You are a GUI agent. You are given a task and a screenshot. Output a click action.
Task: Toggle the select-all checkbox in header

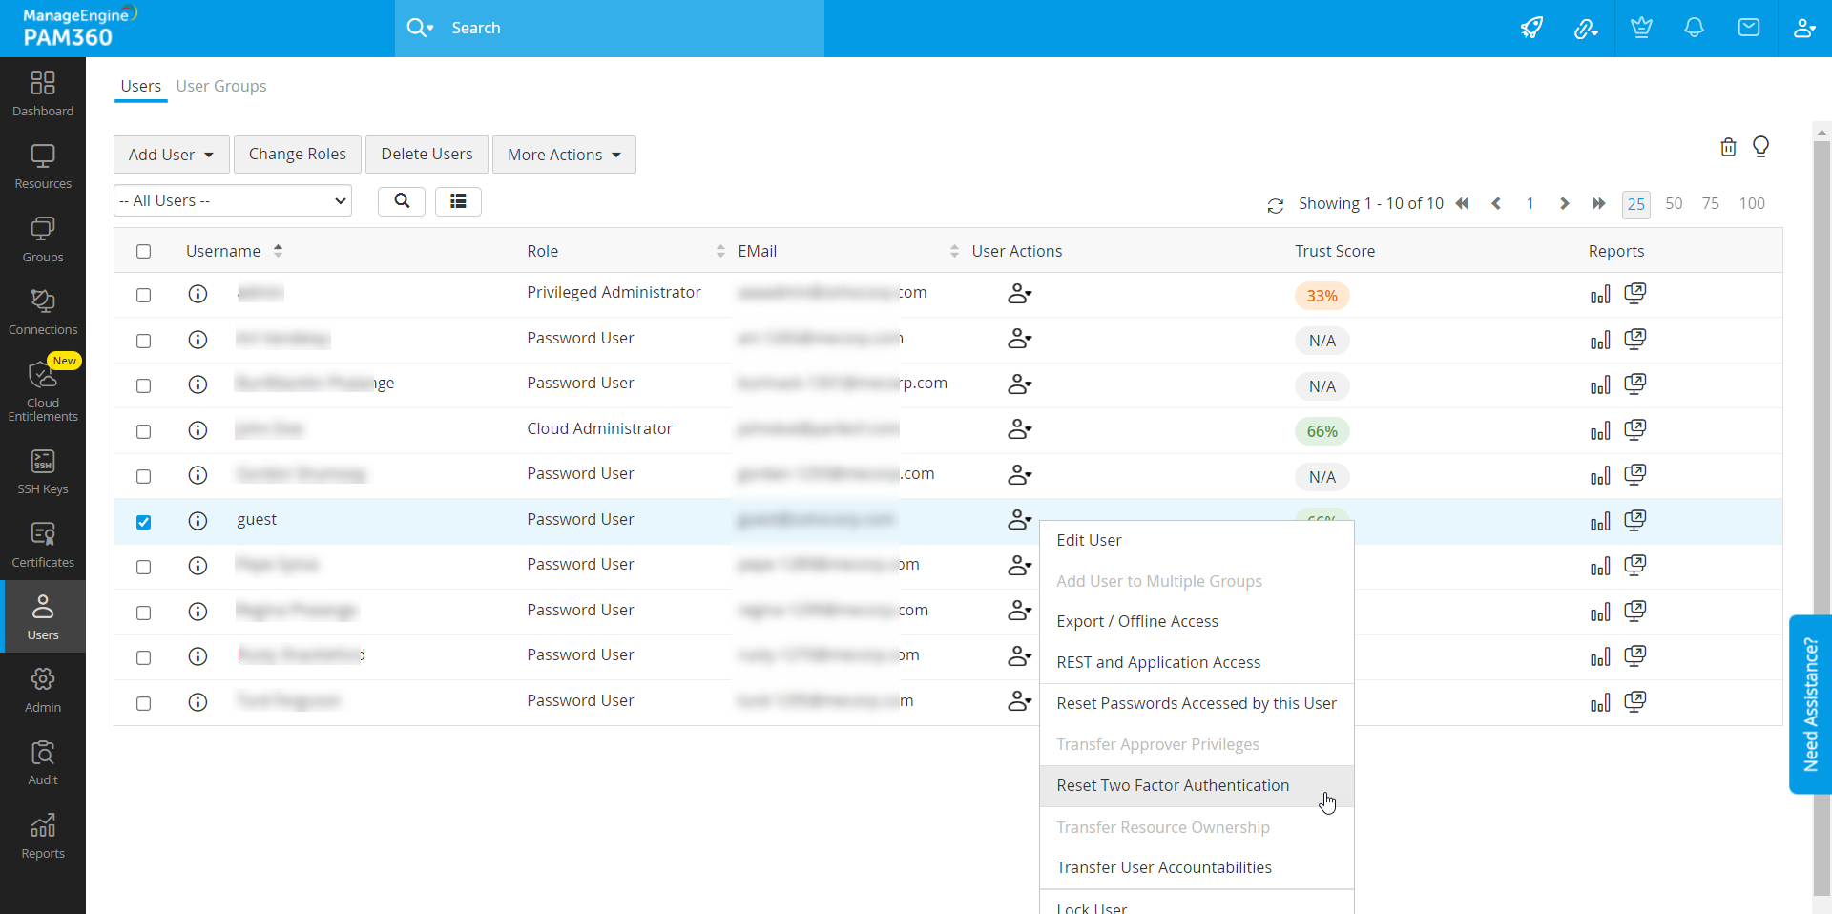[143, 252]
